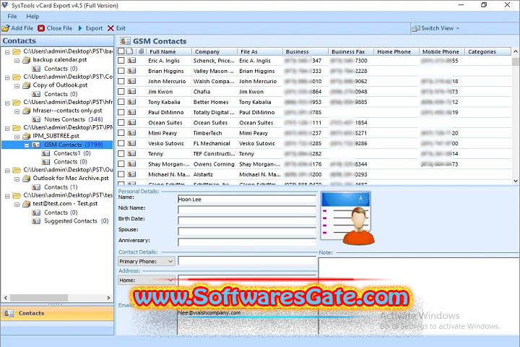Click the test@test.com - Test.pst file icon
The image size is (520, 347).
tap(27, 204)
